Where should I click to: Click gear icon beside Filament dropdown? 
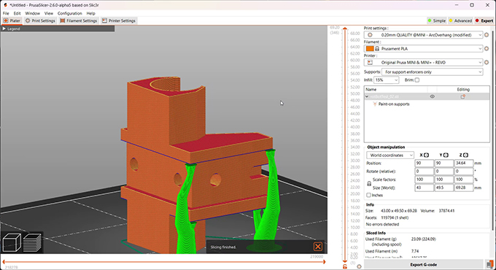click(x=487, y=48)
